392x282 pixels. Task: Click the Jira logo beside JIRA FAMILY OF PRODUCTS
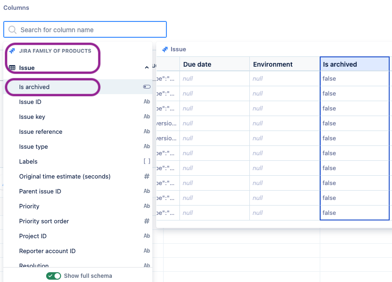pos(12,51)
